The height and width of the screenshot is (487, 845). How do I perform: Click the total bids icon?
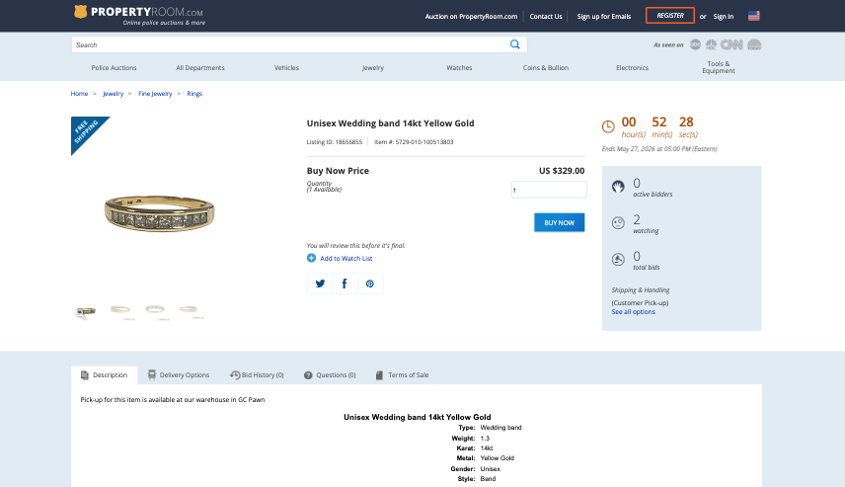click(618, 260)
